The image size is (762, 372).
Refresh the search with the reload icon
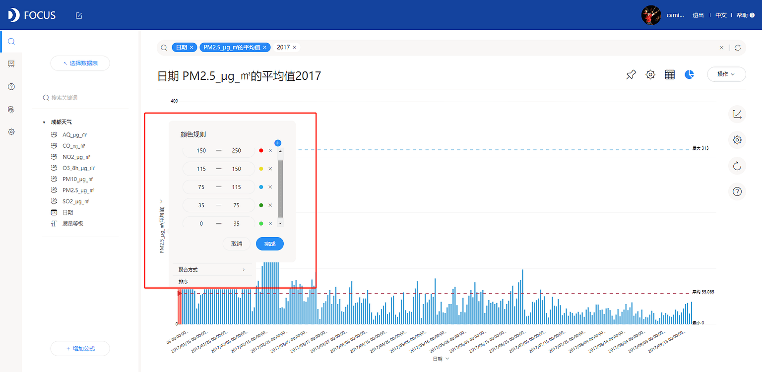(x=738, y=48)
